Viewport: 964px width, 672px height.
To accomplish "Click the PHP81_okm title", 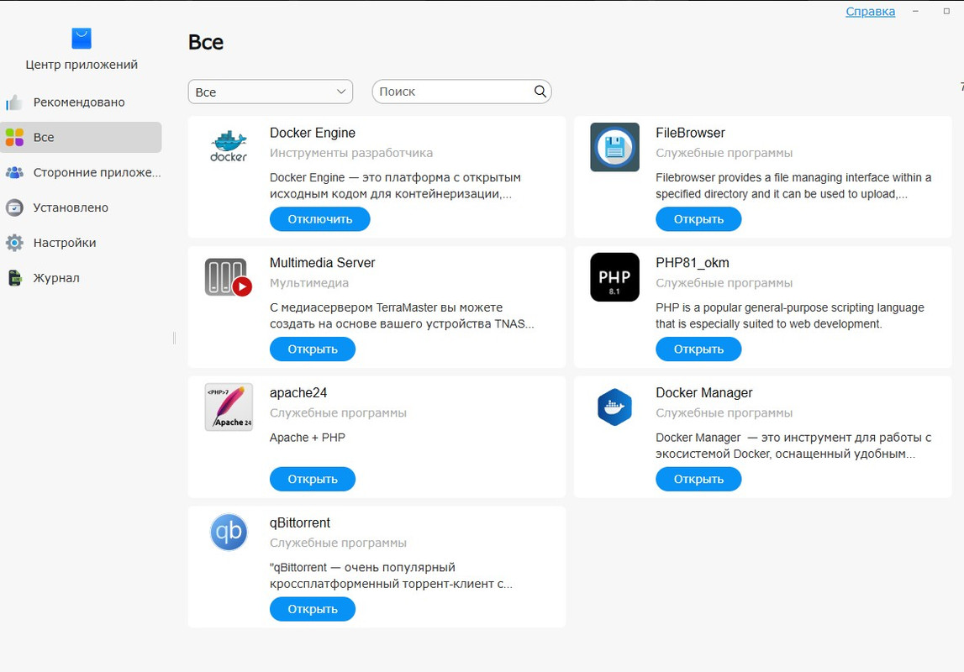I will tap(693, 263).
